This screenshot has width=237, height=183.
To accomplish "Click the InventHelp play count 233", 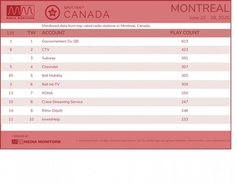I will [x=185, y=119].
